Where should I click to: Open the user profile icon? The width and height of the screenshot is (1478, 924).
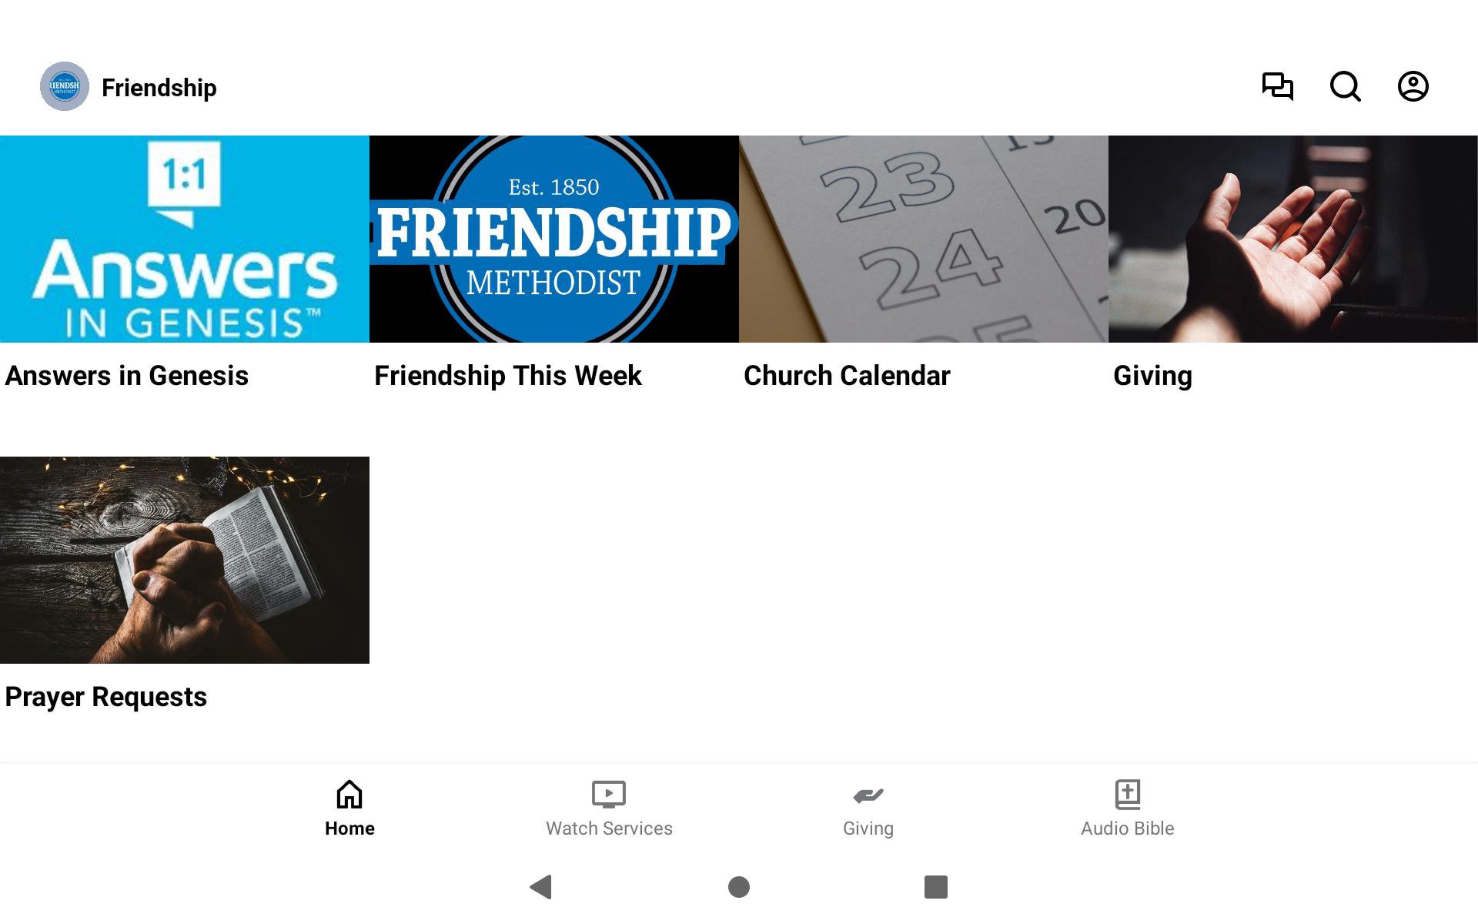[1413, 86]
